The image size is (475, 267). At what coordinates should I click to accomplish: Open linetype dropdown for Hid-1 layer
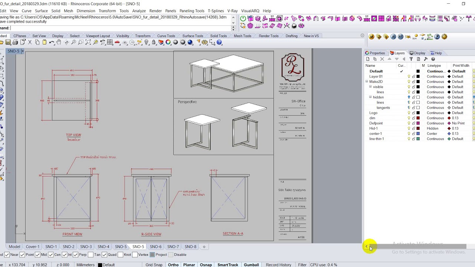pos(435,128)
